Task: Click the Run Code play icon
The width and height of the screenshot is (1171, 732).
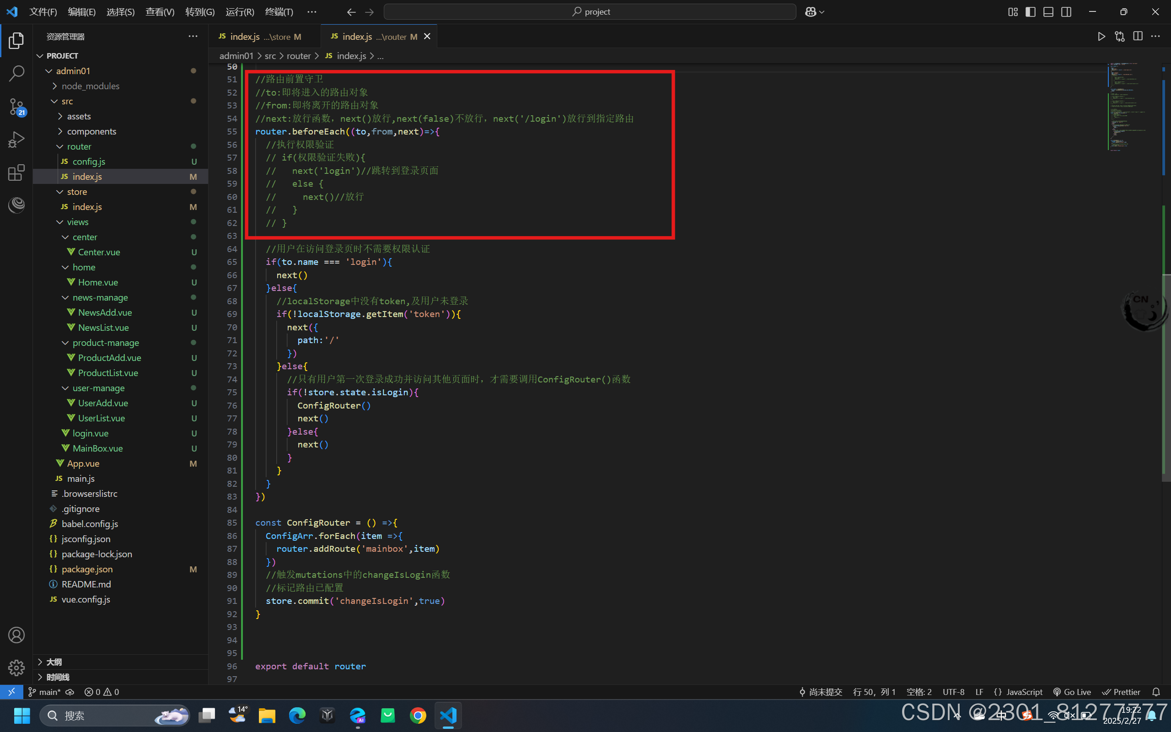Action: tap(1101, 37)
